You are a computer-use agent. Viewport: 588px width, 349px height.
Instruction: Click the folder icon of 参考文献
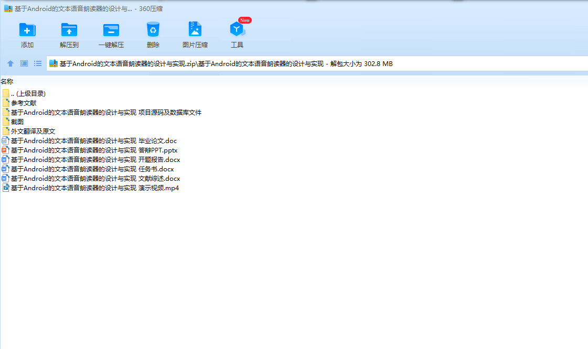pos(6,103)
